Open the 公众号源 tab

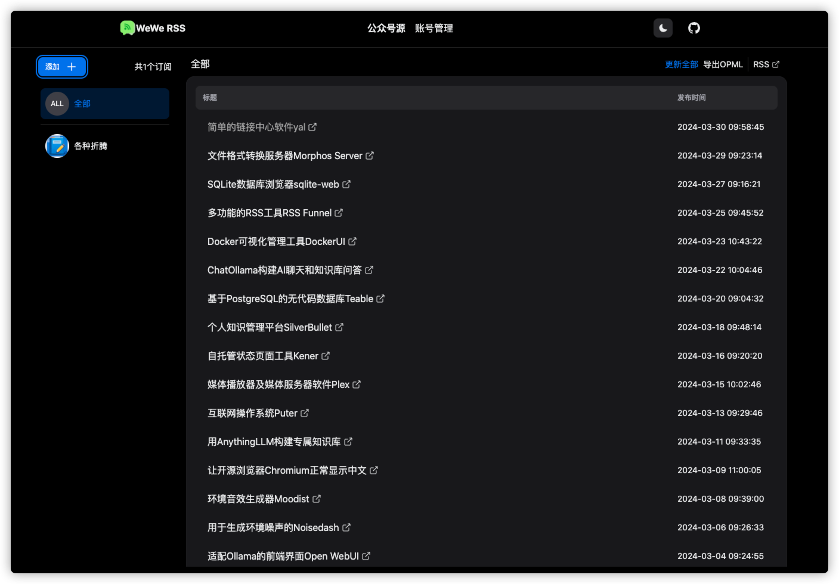(386, 28)
